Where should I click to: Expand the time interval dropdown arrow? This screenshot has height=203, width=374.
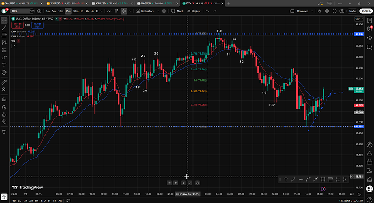[x=101, y=11]
